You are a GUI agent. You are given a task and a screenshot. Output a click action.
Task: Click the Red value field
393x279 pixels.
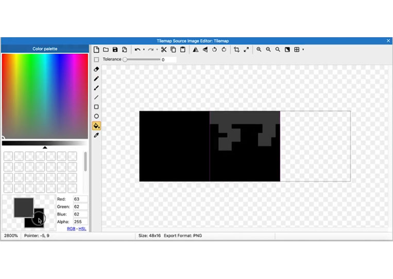click(80, 199)
